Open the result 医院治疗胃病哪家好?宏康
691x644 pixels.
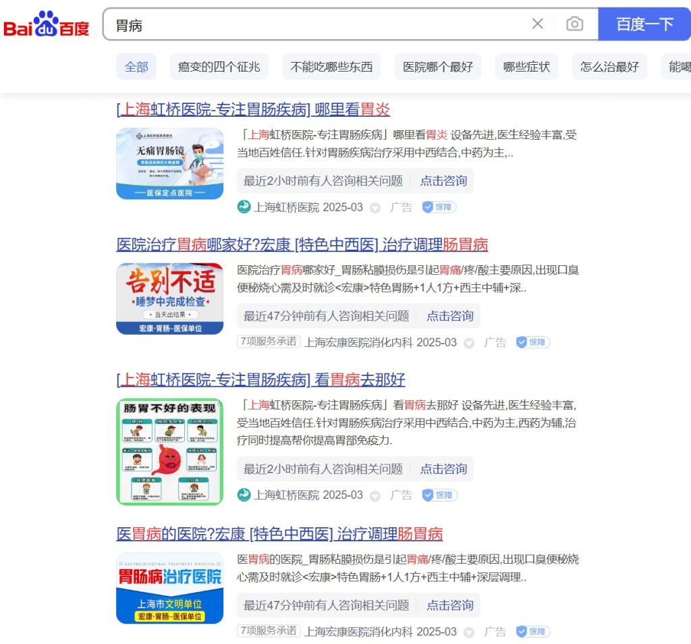(302, 244)
